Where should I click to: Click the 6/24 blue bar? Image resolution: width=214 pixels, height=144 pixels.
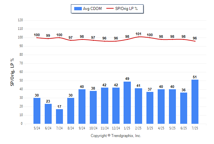pyautogui.click(x=48, y=114)
